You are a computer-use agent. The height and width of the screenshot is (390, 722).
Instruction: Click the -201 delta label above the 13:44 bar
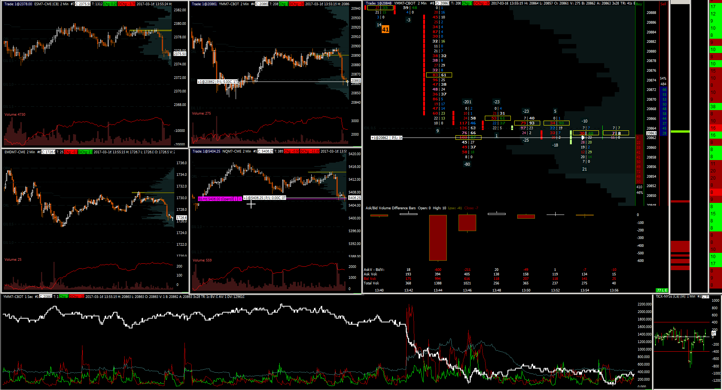coord(467,102)
